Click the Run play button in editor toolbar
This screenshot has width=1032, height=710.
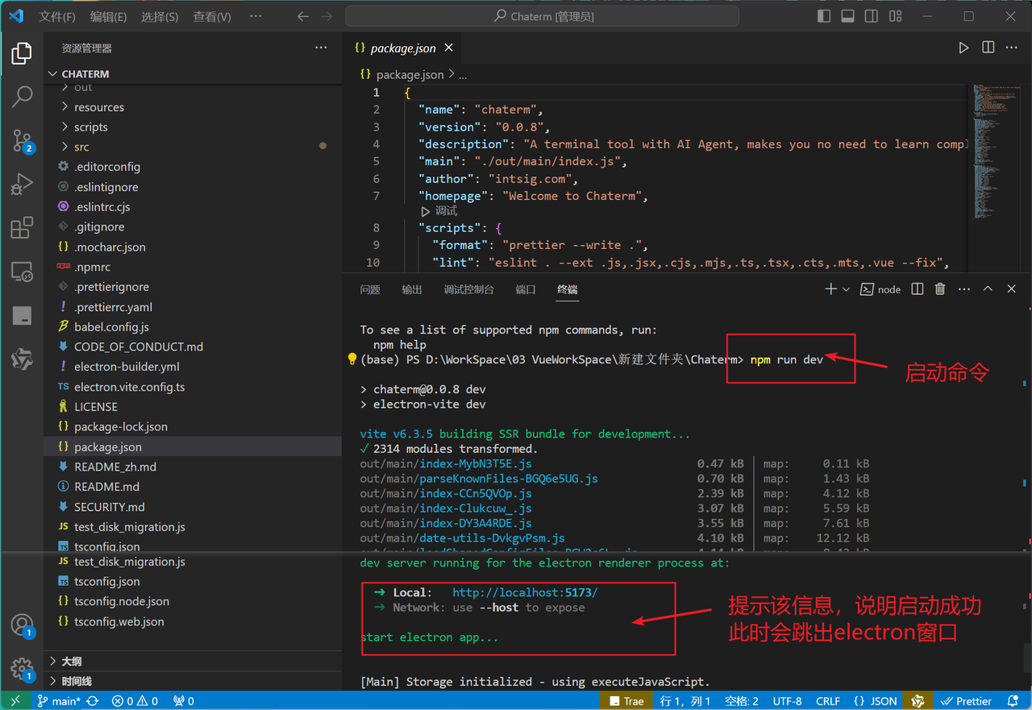point(963,48)
